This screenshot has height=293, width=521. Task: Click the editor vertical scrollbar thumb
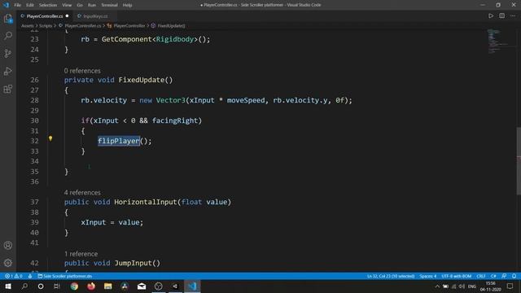[x=519, y=161]
